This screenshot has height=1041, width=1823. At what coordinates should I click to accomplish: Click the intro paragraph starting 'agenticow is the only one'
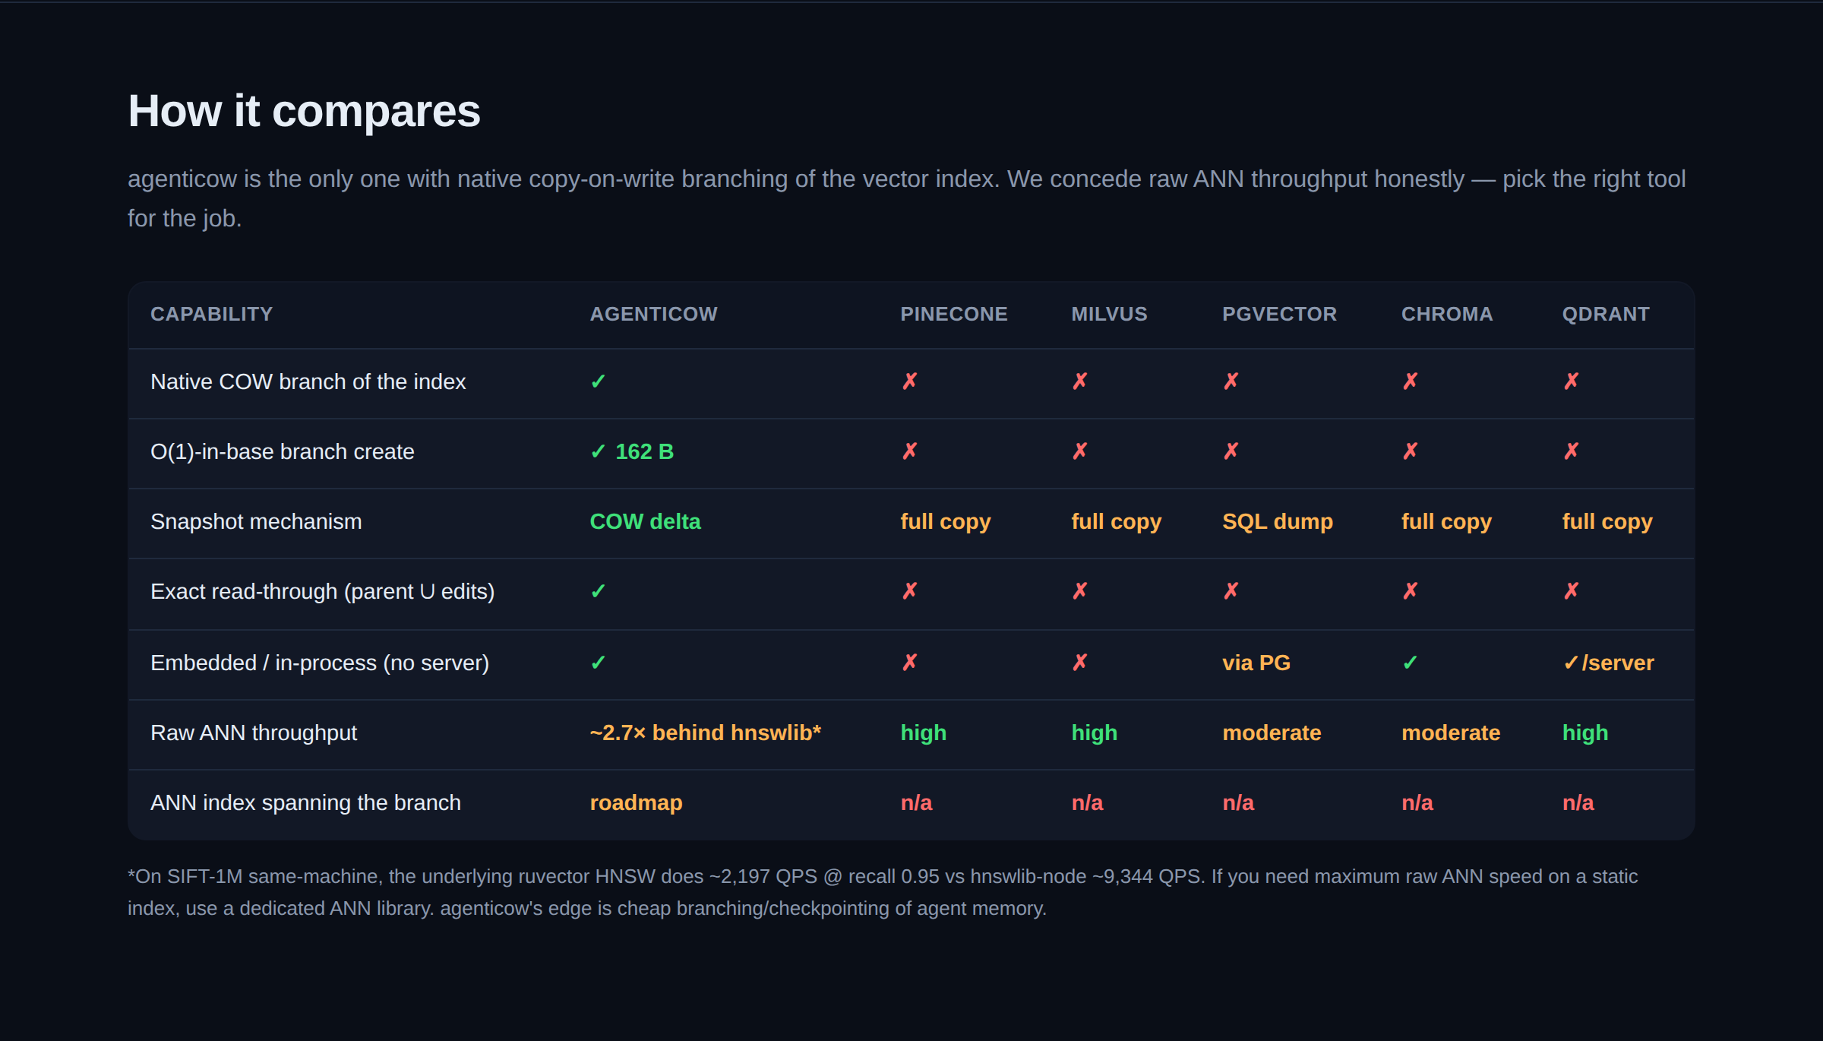coord(906,198)
